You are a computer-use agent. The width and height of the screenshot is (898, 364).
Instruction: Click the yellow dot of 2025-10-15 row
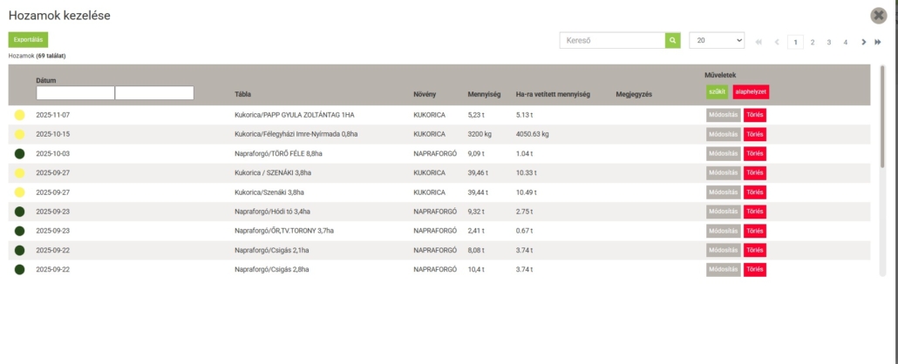(19, 134)
